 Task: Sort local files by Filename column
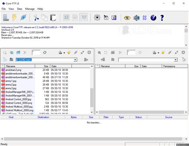(x=20, y=66)
